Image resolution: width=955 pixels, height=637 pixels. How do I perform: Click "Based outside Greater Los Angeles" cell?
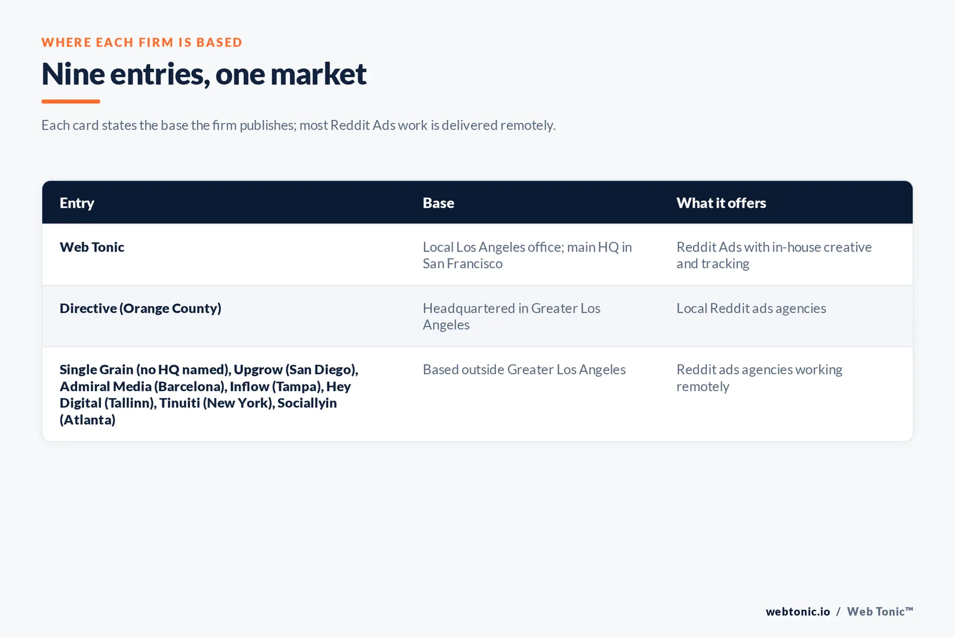[524, 370]
